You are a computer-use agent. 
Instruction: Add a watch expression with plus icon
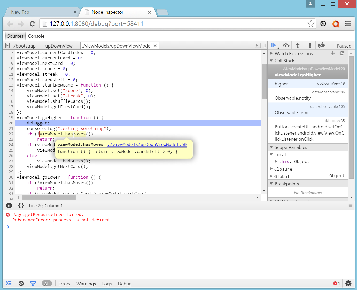[x=333, y=53]
